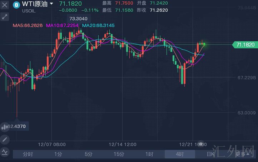Image resolution: width=258 pixels, height=162 pixels.
Task: Choose the 5分 interval tab
Action: coord(89,154)
